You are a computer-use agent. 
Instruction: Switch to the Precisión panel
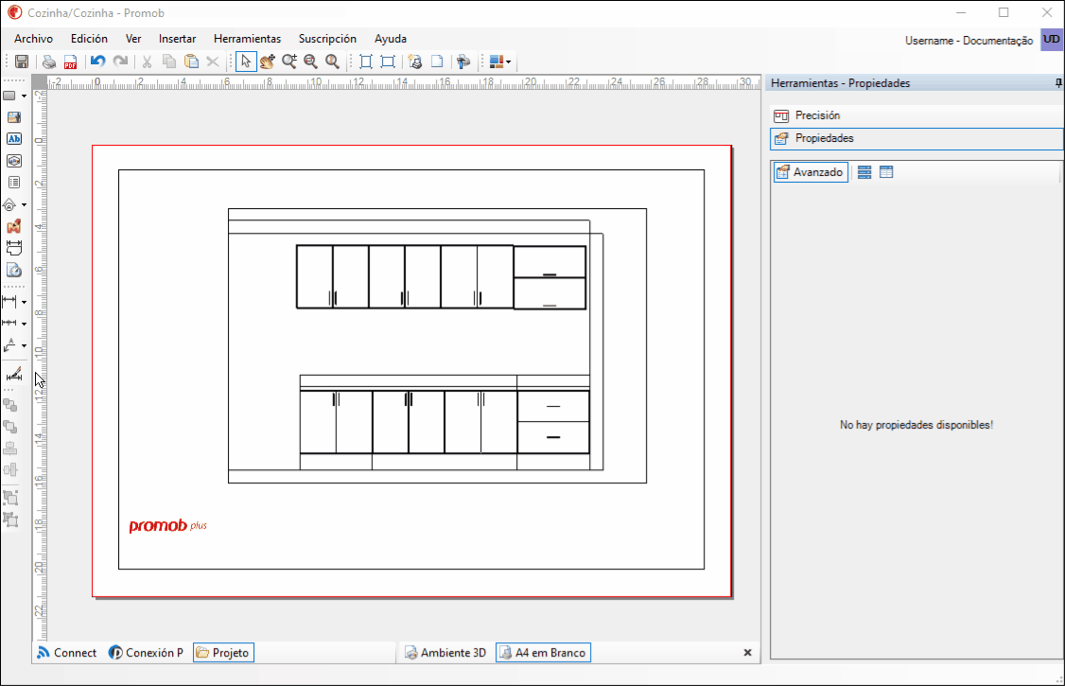(917, 115)
